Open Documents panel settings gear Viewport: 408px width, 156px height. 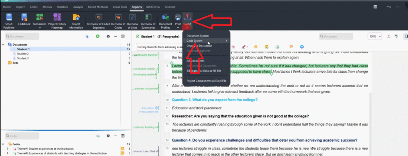point(108,37)
